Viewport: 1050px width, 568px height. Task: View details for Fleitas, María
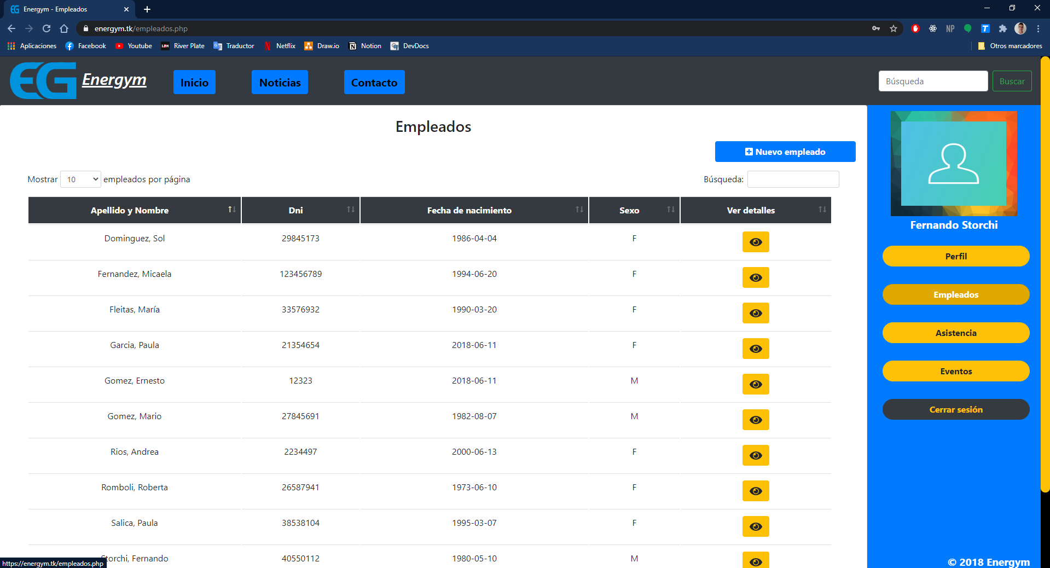[756, 313]
